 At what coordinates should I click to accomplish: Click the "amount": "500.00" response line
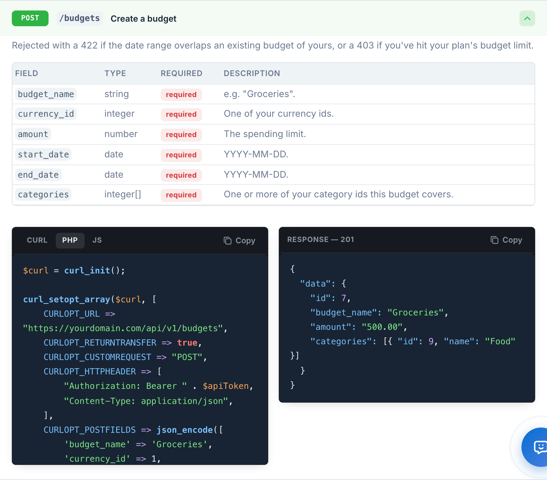coord(359,327)
